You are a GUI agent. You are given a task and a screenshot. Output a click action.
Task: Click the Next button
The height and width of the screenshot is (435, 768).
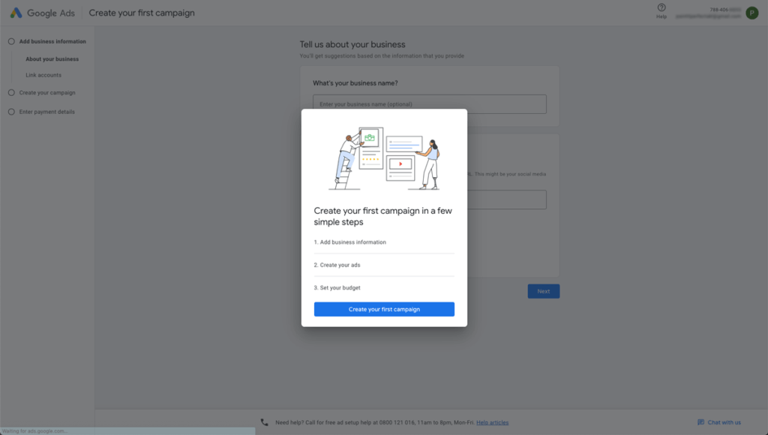543,291
